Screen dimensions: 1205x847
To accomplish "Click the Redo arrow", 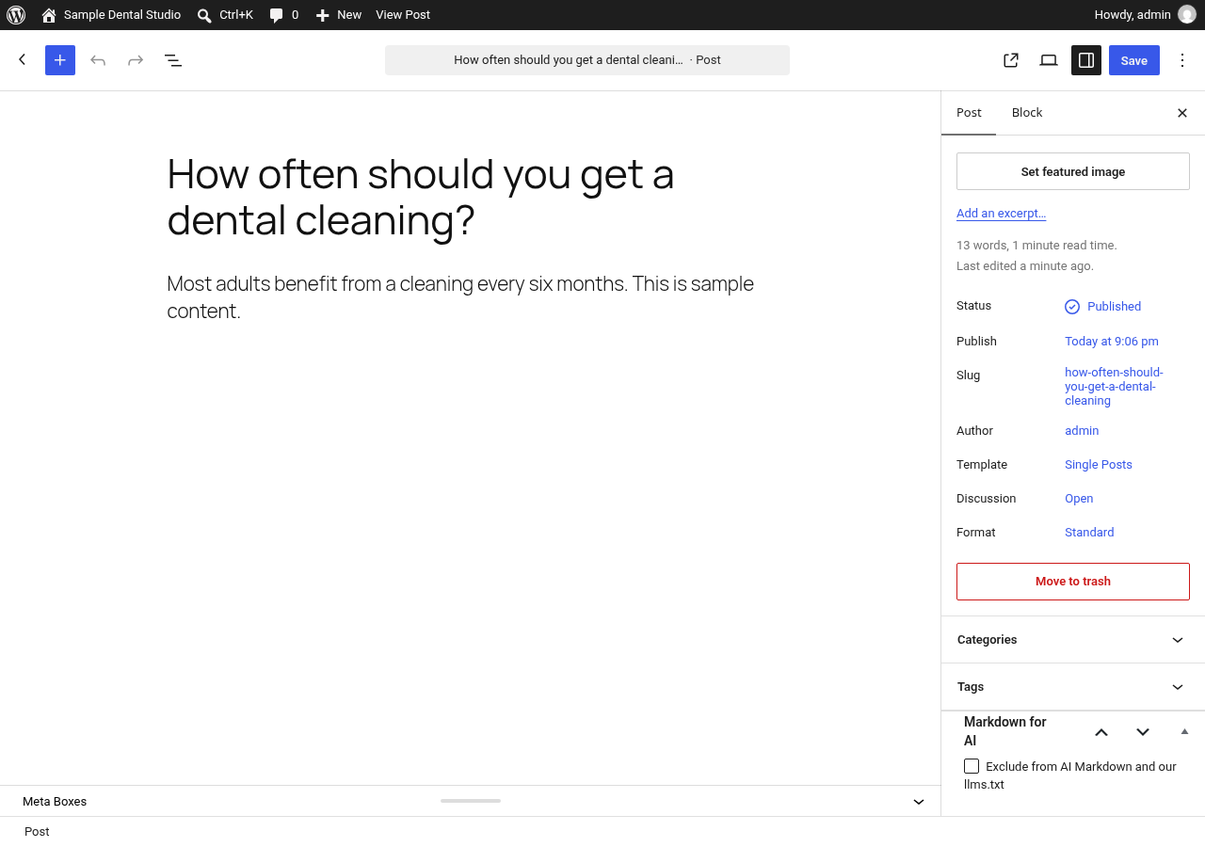I will point(136,60).
